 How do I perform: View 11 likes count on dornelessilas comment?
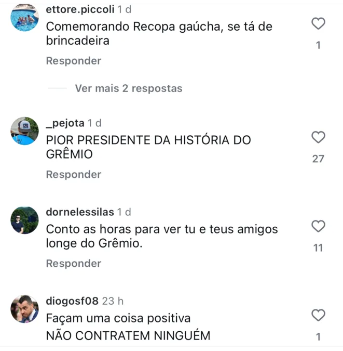pos(318,248)
